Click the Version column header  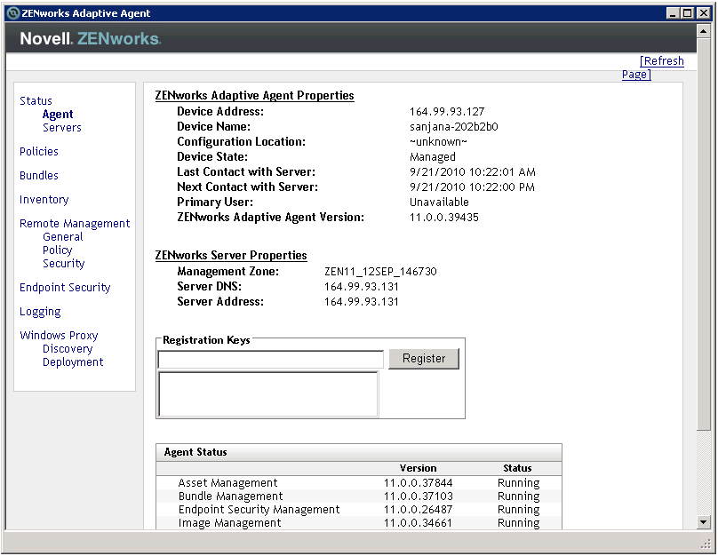pos(418,468)
